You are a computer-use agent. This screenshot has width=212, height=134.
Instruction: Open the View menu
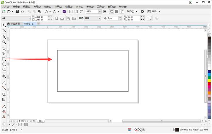click(26, 7)
